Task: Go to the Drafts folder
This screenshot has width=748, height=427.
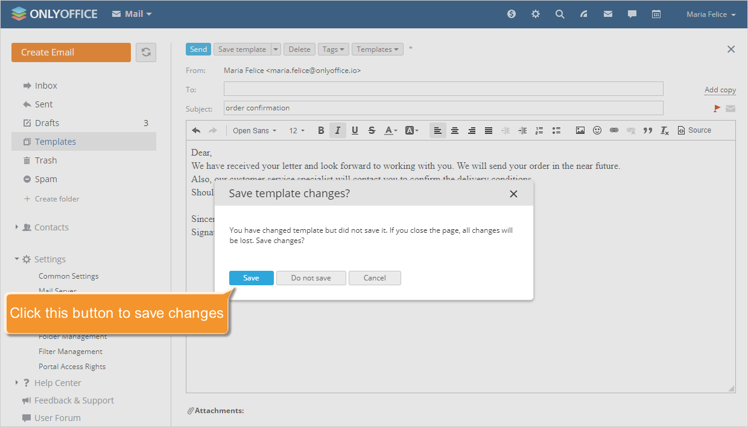Action: [x=48, y=122]
